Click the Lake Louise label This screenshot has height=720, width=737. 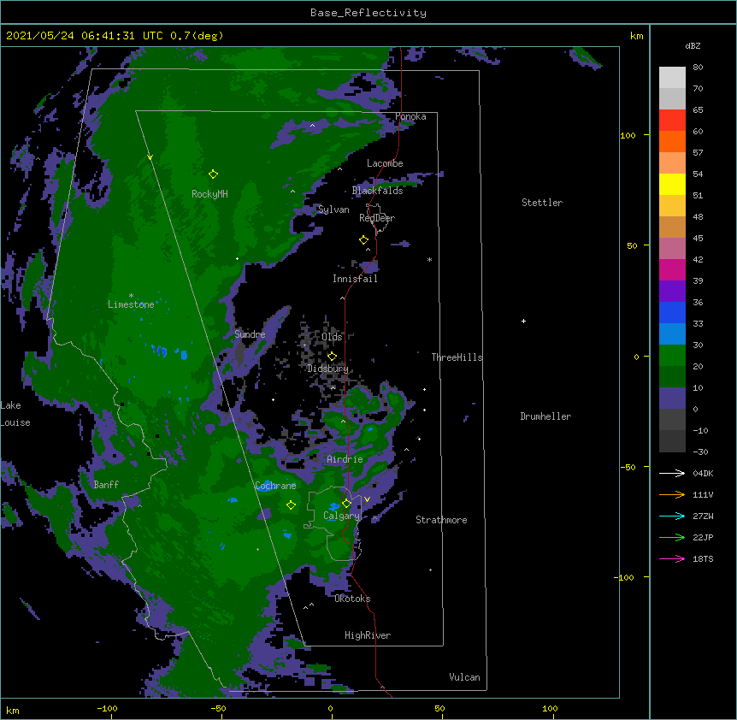coord(15,414)
